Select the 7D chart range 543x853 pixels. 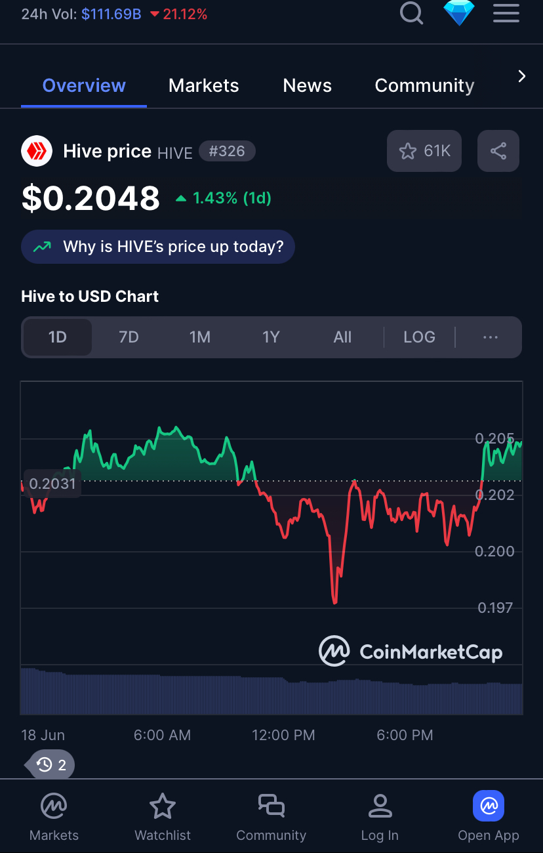(x=129, y=337)
